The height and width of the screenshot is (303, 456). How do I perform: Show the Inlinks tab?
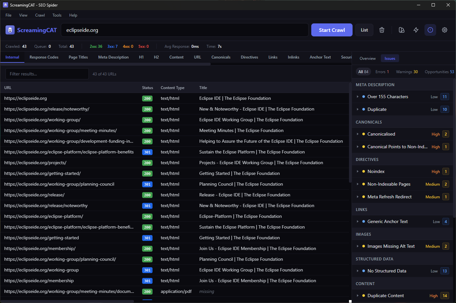[x=293, y=57]
